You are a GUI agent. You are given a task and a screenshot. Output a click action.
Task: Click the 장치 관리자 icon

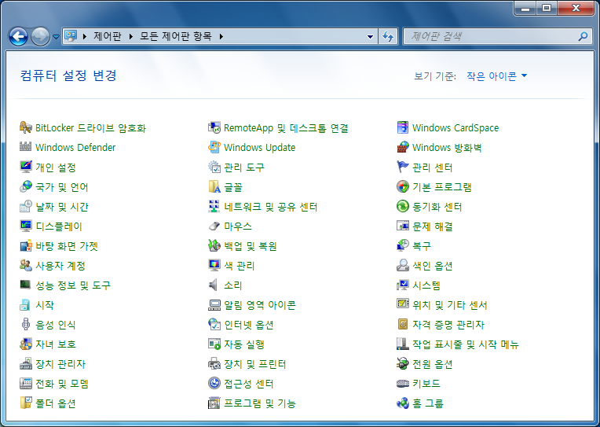point(26,364)
